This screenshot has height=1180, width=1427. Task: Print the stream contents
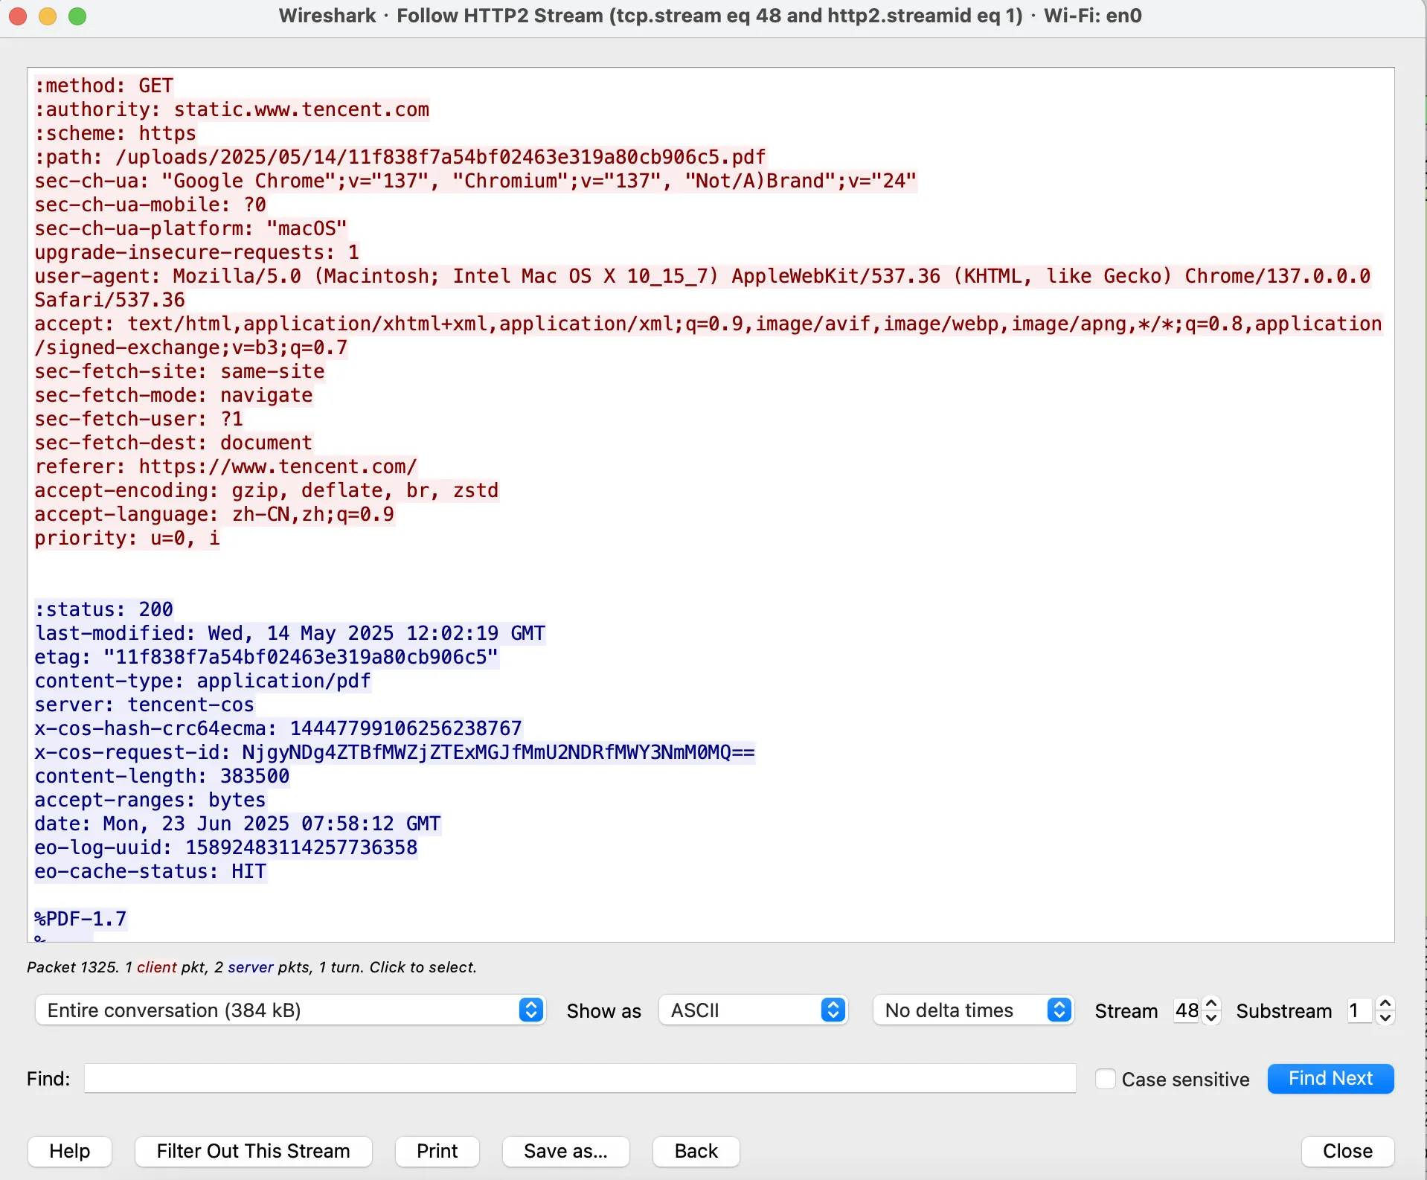tap(437, 1151)
